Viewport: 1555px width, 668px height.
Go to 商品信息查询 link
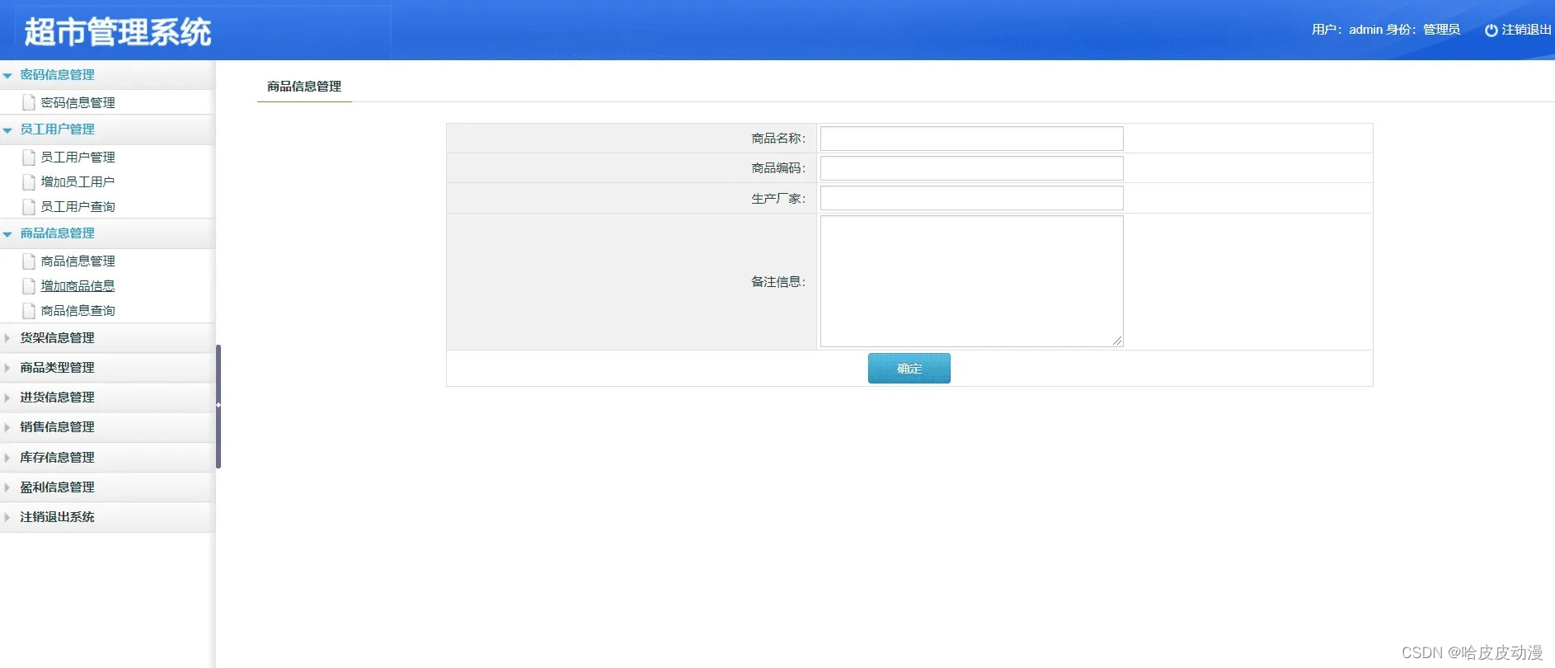tap(78, 310)
